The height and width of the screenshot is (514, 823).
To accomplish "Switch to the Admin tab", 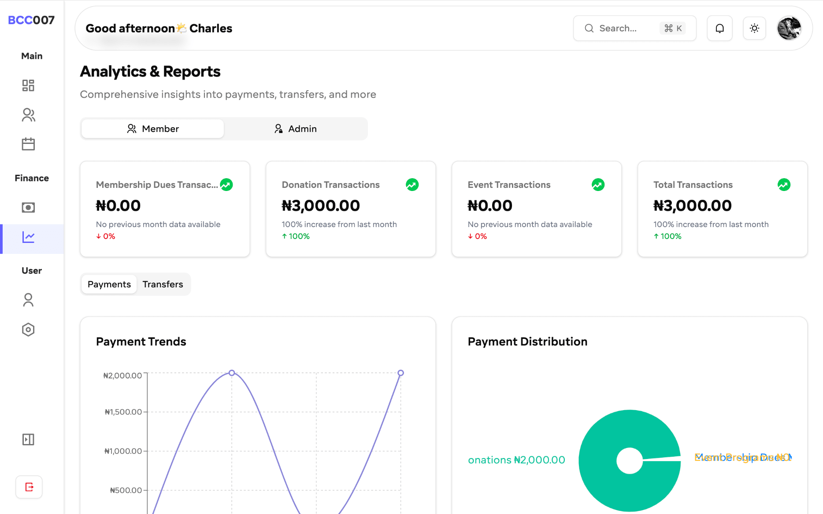I will click(295, 128).
